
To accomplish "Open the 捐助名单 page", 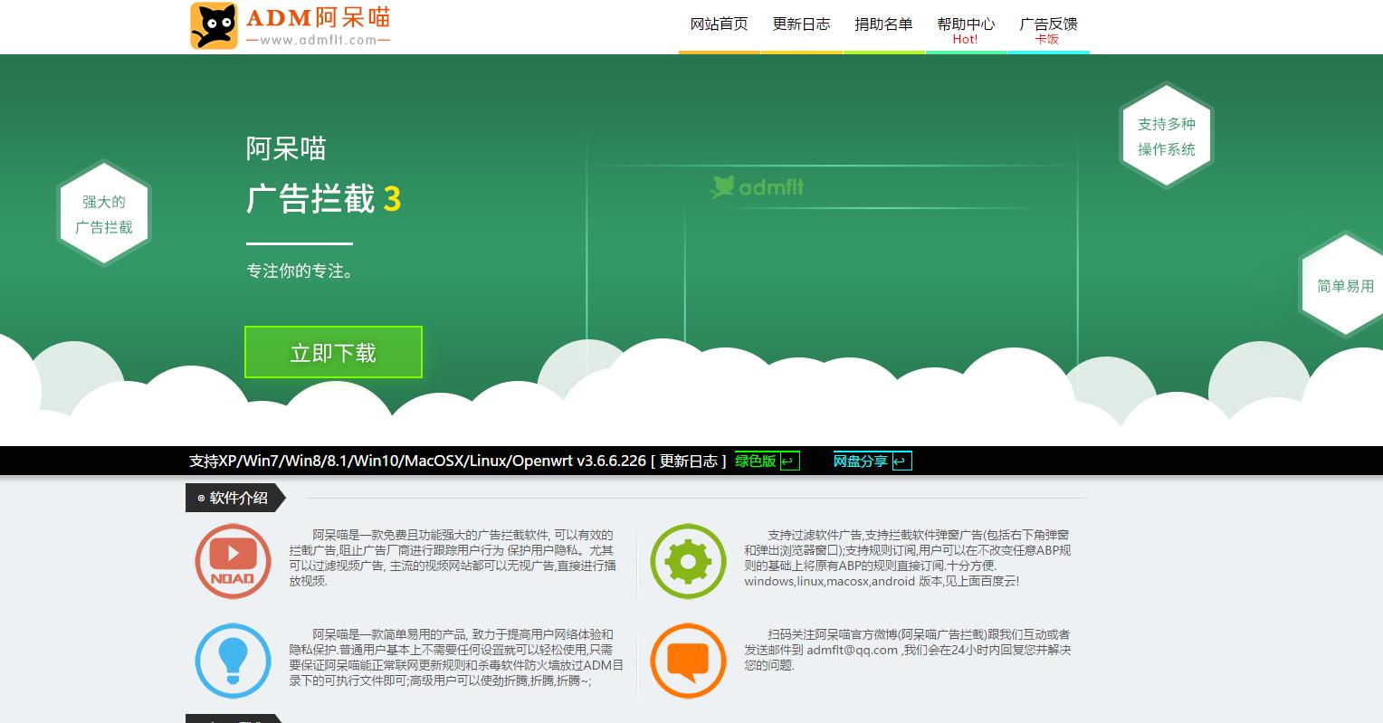I will click(883, 24).
